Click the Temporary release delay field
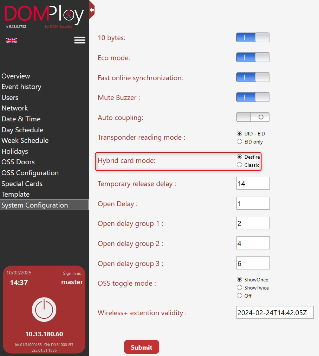This screenshot has height=356, width=319. [253, 183]
